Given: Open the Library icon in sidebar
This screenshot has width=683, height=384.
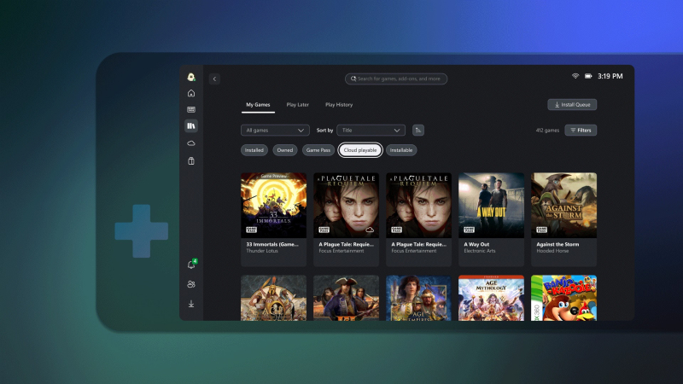Looking at the screenshot, I should coord(191,126).
